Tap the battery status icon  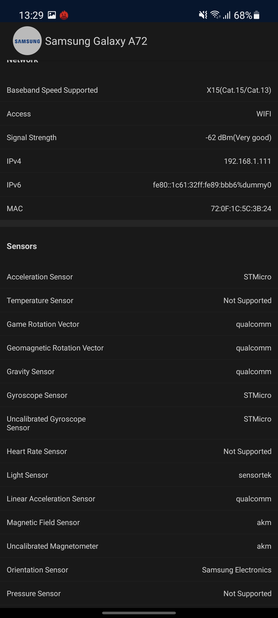[x=256, y=15]
